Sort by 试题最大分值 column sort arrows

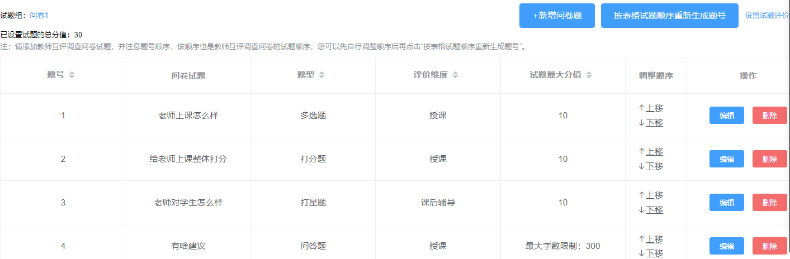click(589, 75)
